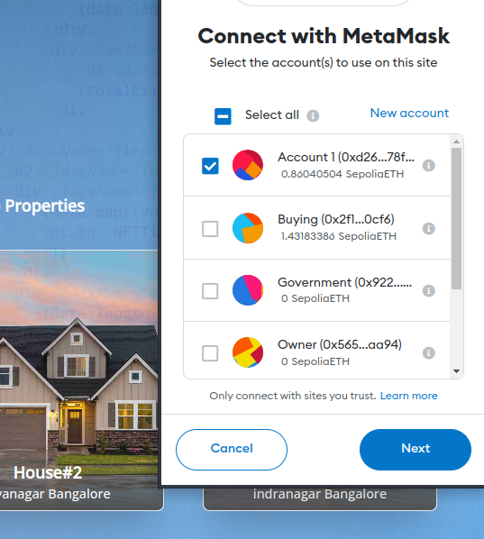Click the New account link
The image size is (484, 539).
point(409,113)
